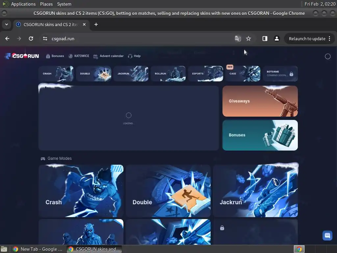Click the Advent calendar icon
The image size is (337, 253).
(96, 56)
